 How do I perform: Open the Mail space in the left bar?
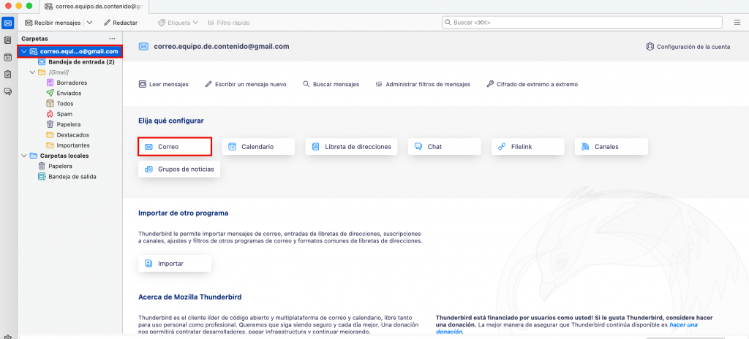(x=7, y=23)
